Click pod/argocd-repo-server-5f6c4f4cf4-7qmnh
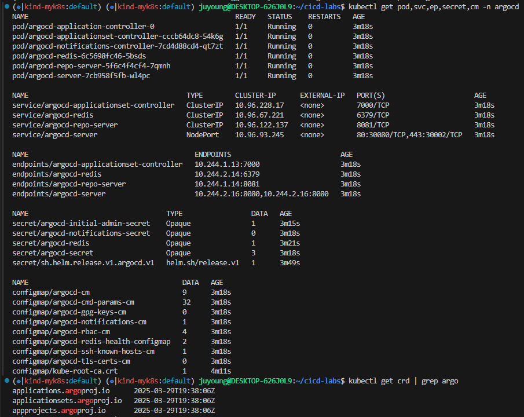The width and height of the screenshot is (524, 417). 91,66
